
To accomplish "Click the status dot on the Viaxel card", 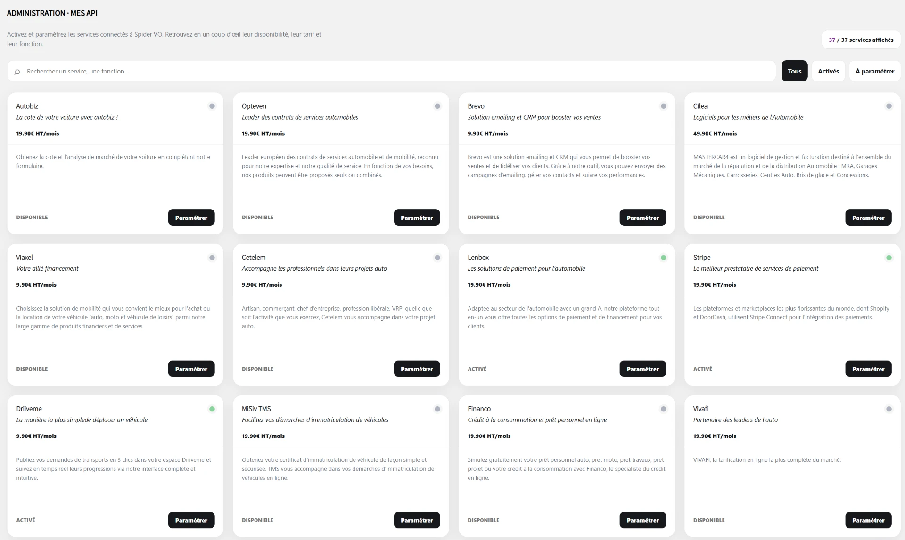I will point(212,258).
